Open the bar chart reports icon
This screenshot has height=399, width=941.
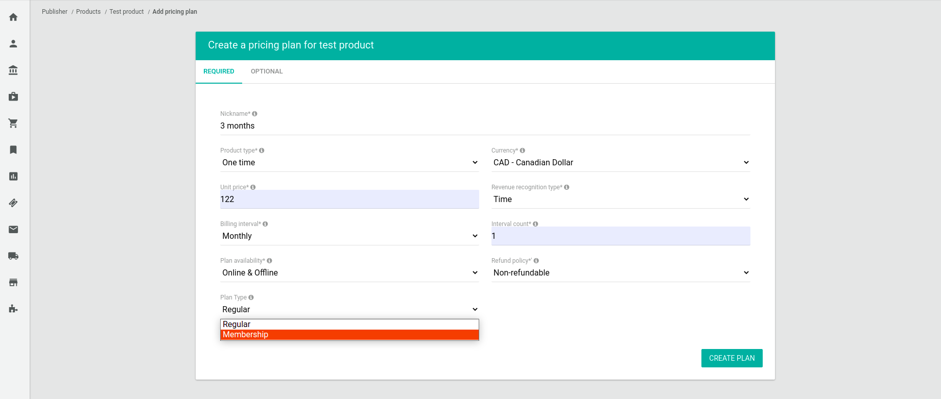(x=13, y=177)
